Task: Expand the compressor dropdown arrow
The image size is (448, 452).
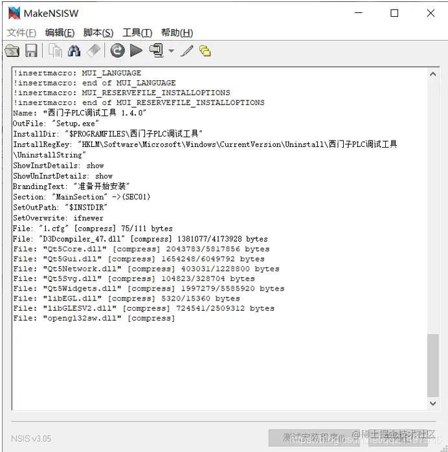Action: pos(171,51)
